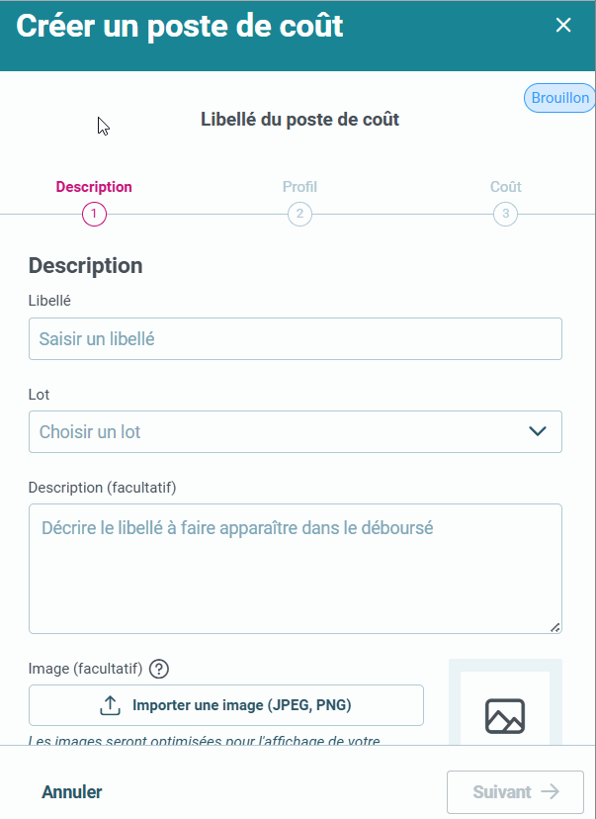Screen dimensions: 596x819
Task: Click the Suivant button
Action: (x=514, y=791)
